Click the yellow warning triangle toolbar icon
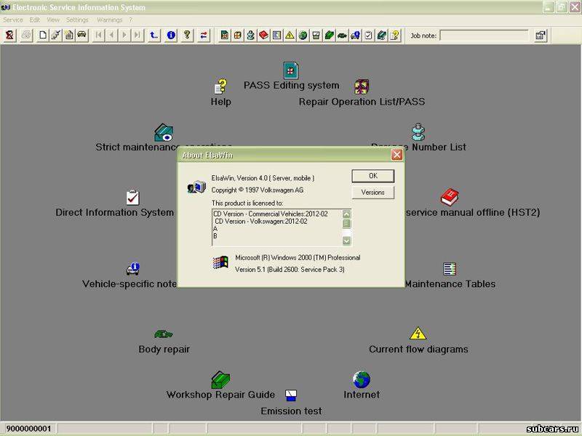582x436 pixels. [290, 35]
